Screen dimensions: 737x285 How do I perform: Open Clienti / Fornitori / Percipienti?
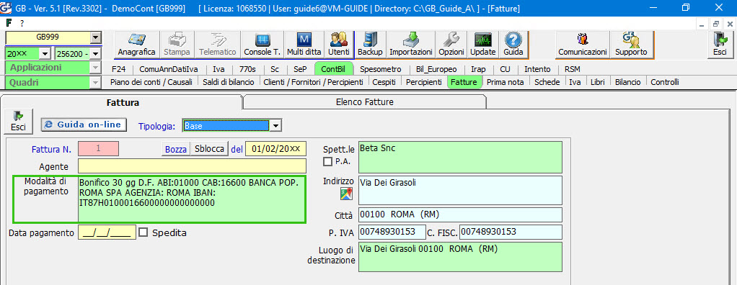click(313, 82)
